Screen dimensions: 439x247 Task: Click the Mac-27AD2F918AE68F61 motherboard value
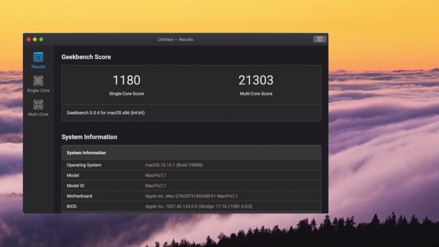click(x=192, y=196)
